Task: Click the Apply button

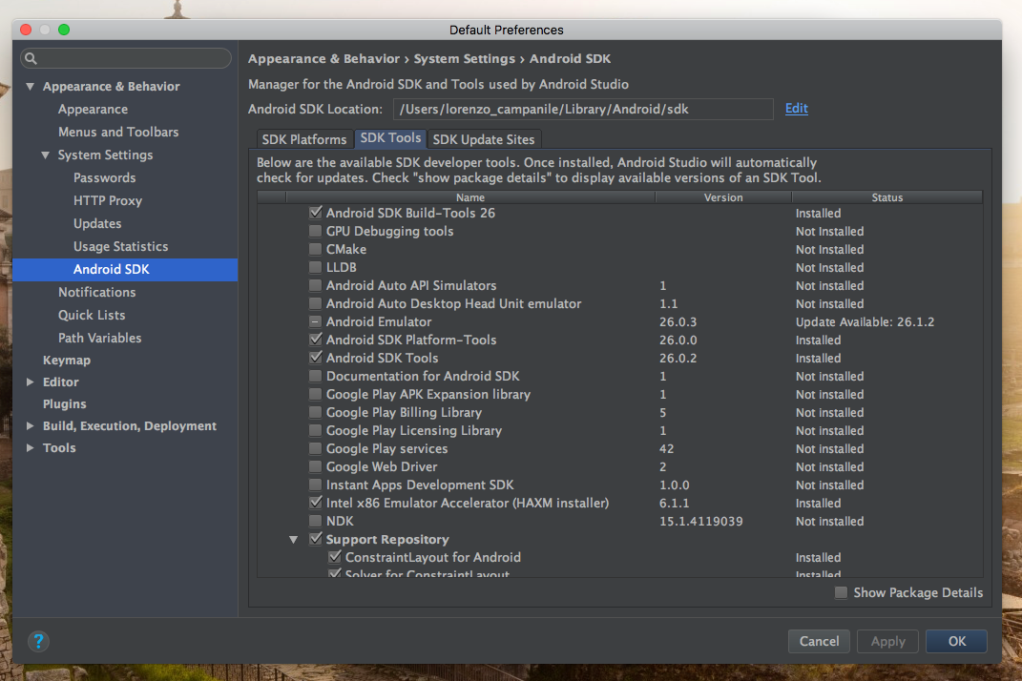Action: 887,641
